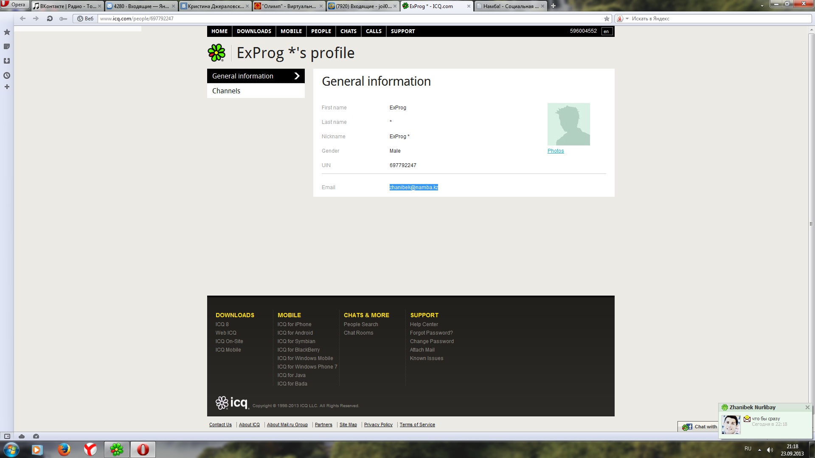Click the UIN value 697792247
Viewport: 815px width, 458px height.
coord(403,165)
